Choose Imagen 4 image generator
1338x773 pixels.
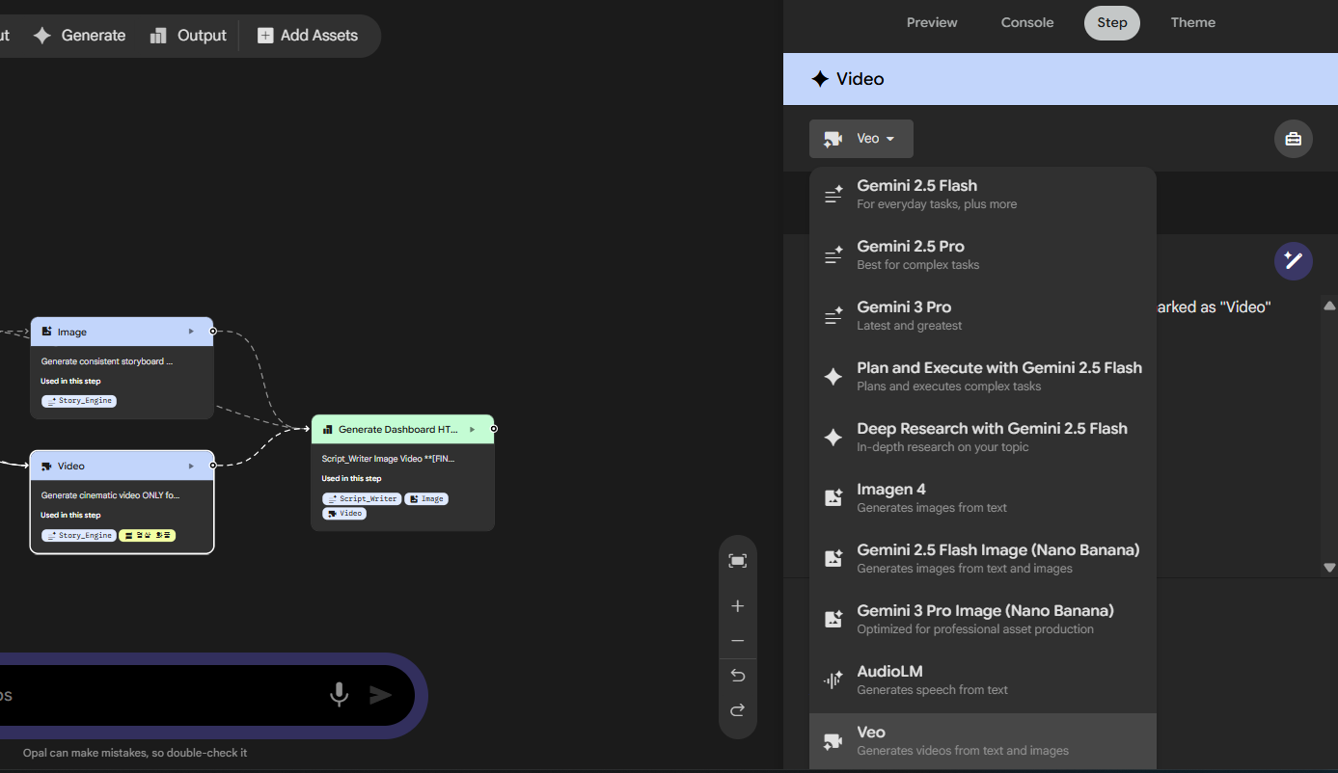point(982,497)
